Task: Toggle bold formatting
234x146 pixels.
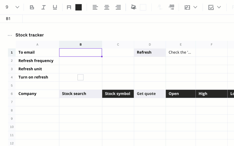Action: [32, 7]
